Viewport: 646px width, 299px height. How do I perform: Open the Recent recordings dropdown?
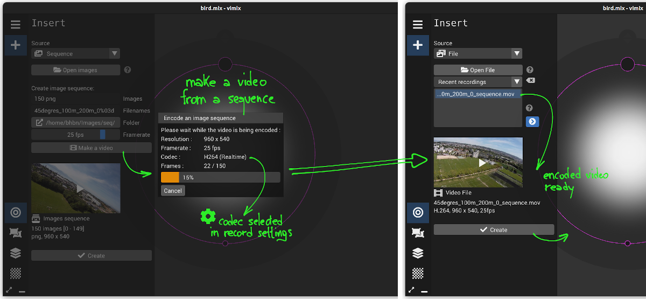click(x=478, y=82)
